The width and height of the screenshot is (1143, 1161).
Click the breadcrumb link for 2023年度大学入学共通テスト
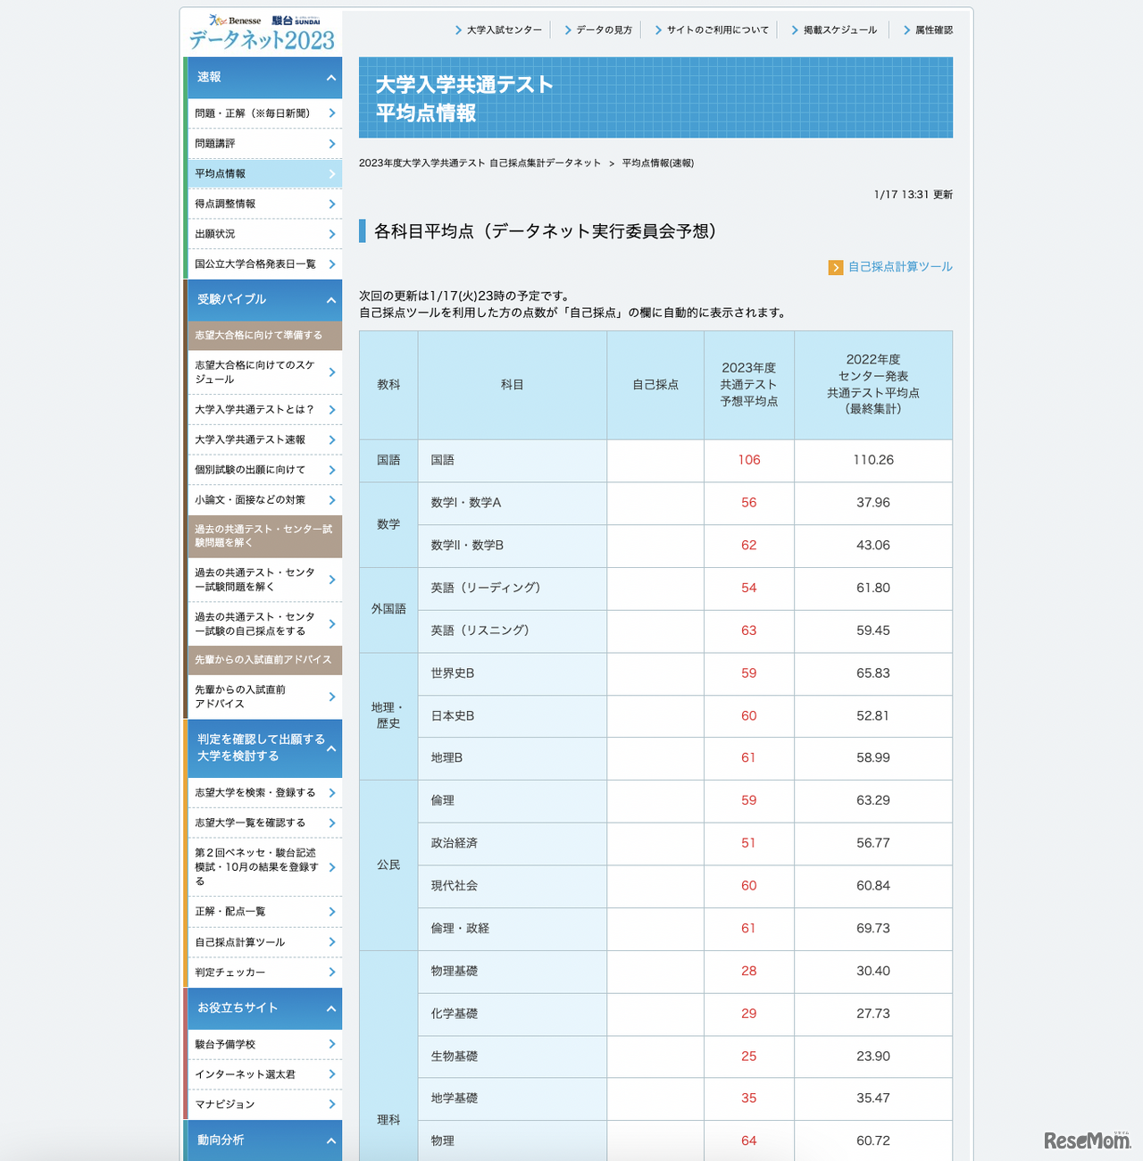(x=480, y=163)
